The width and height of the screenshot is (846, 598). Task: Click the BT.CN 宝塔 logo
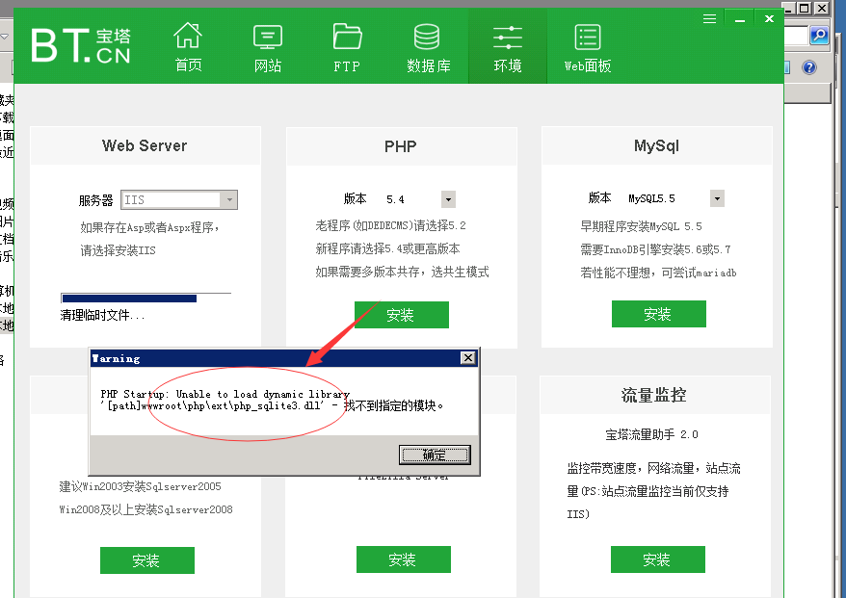click(80, 45)
